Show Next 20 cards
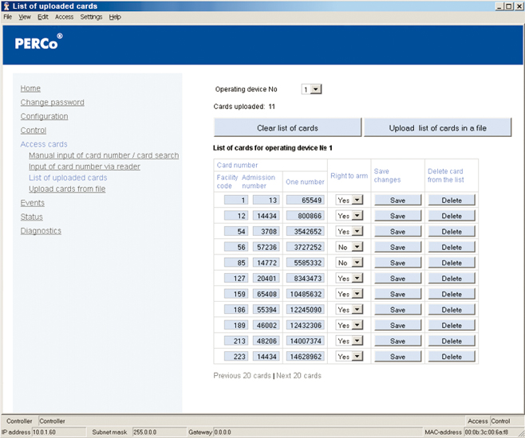 click(x=298, y=376)
